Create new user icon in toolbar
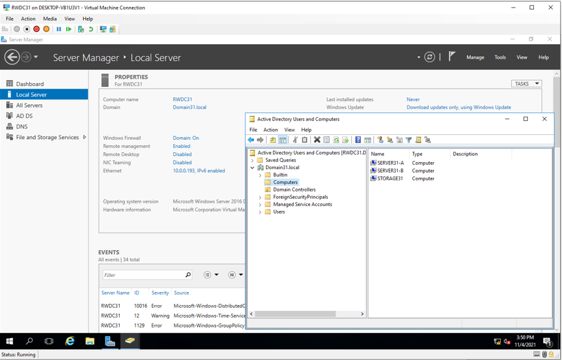The image size is (562, 360). tap(380, 140)
